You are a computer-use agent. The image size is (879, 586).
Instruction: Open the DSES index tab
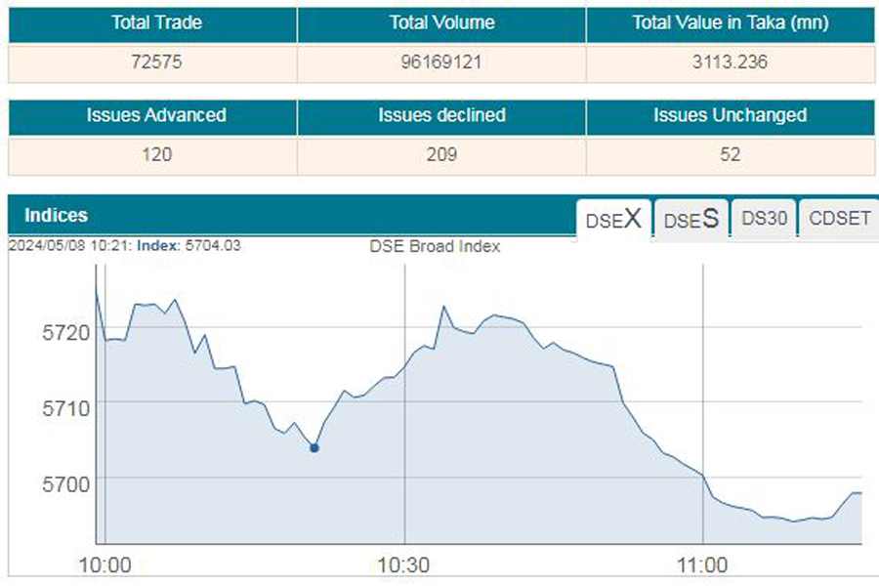[691, 219]
